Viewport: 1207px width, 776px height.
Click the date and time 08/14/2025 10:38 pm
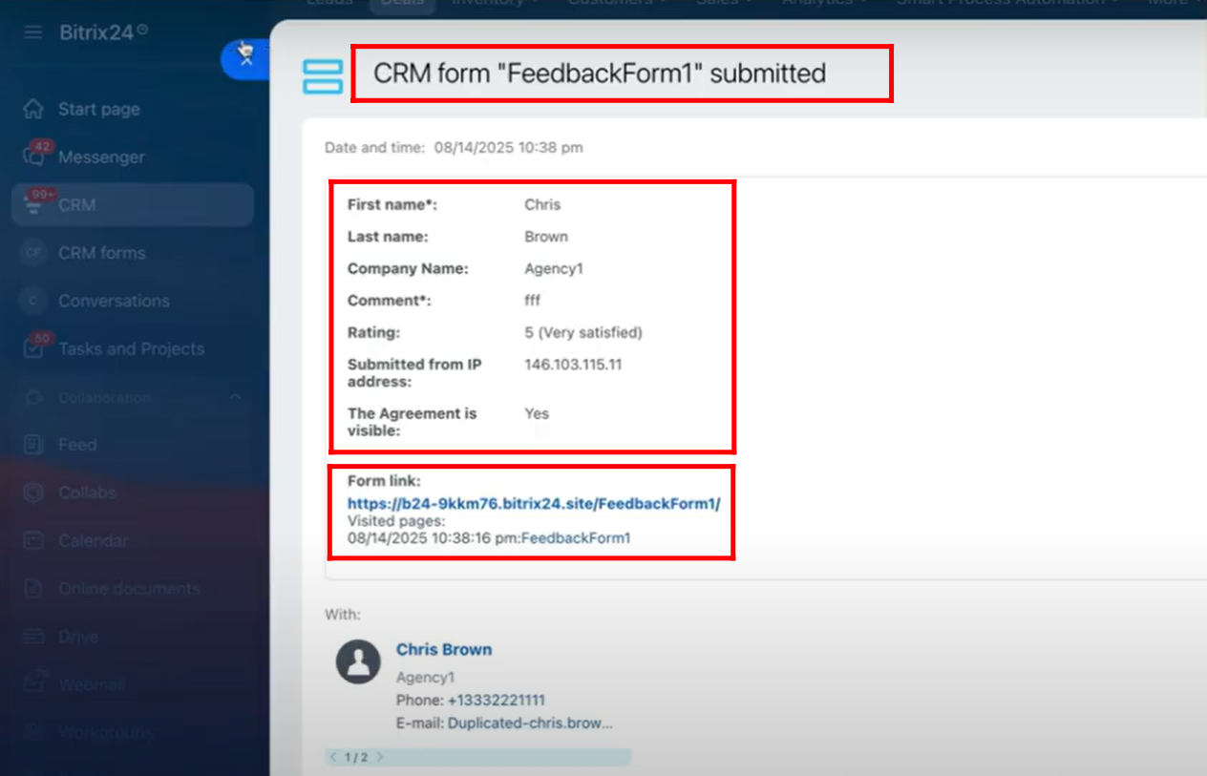coord(508,147)
